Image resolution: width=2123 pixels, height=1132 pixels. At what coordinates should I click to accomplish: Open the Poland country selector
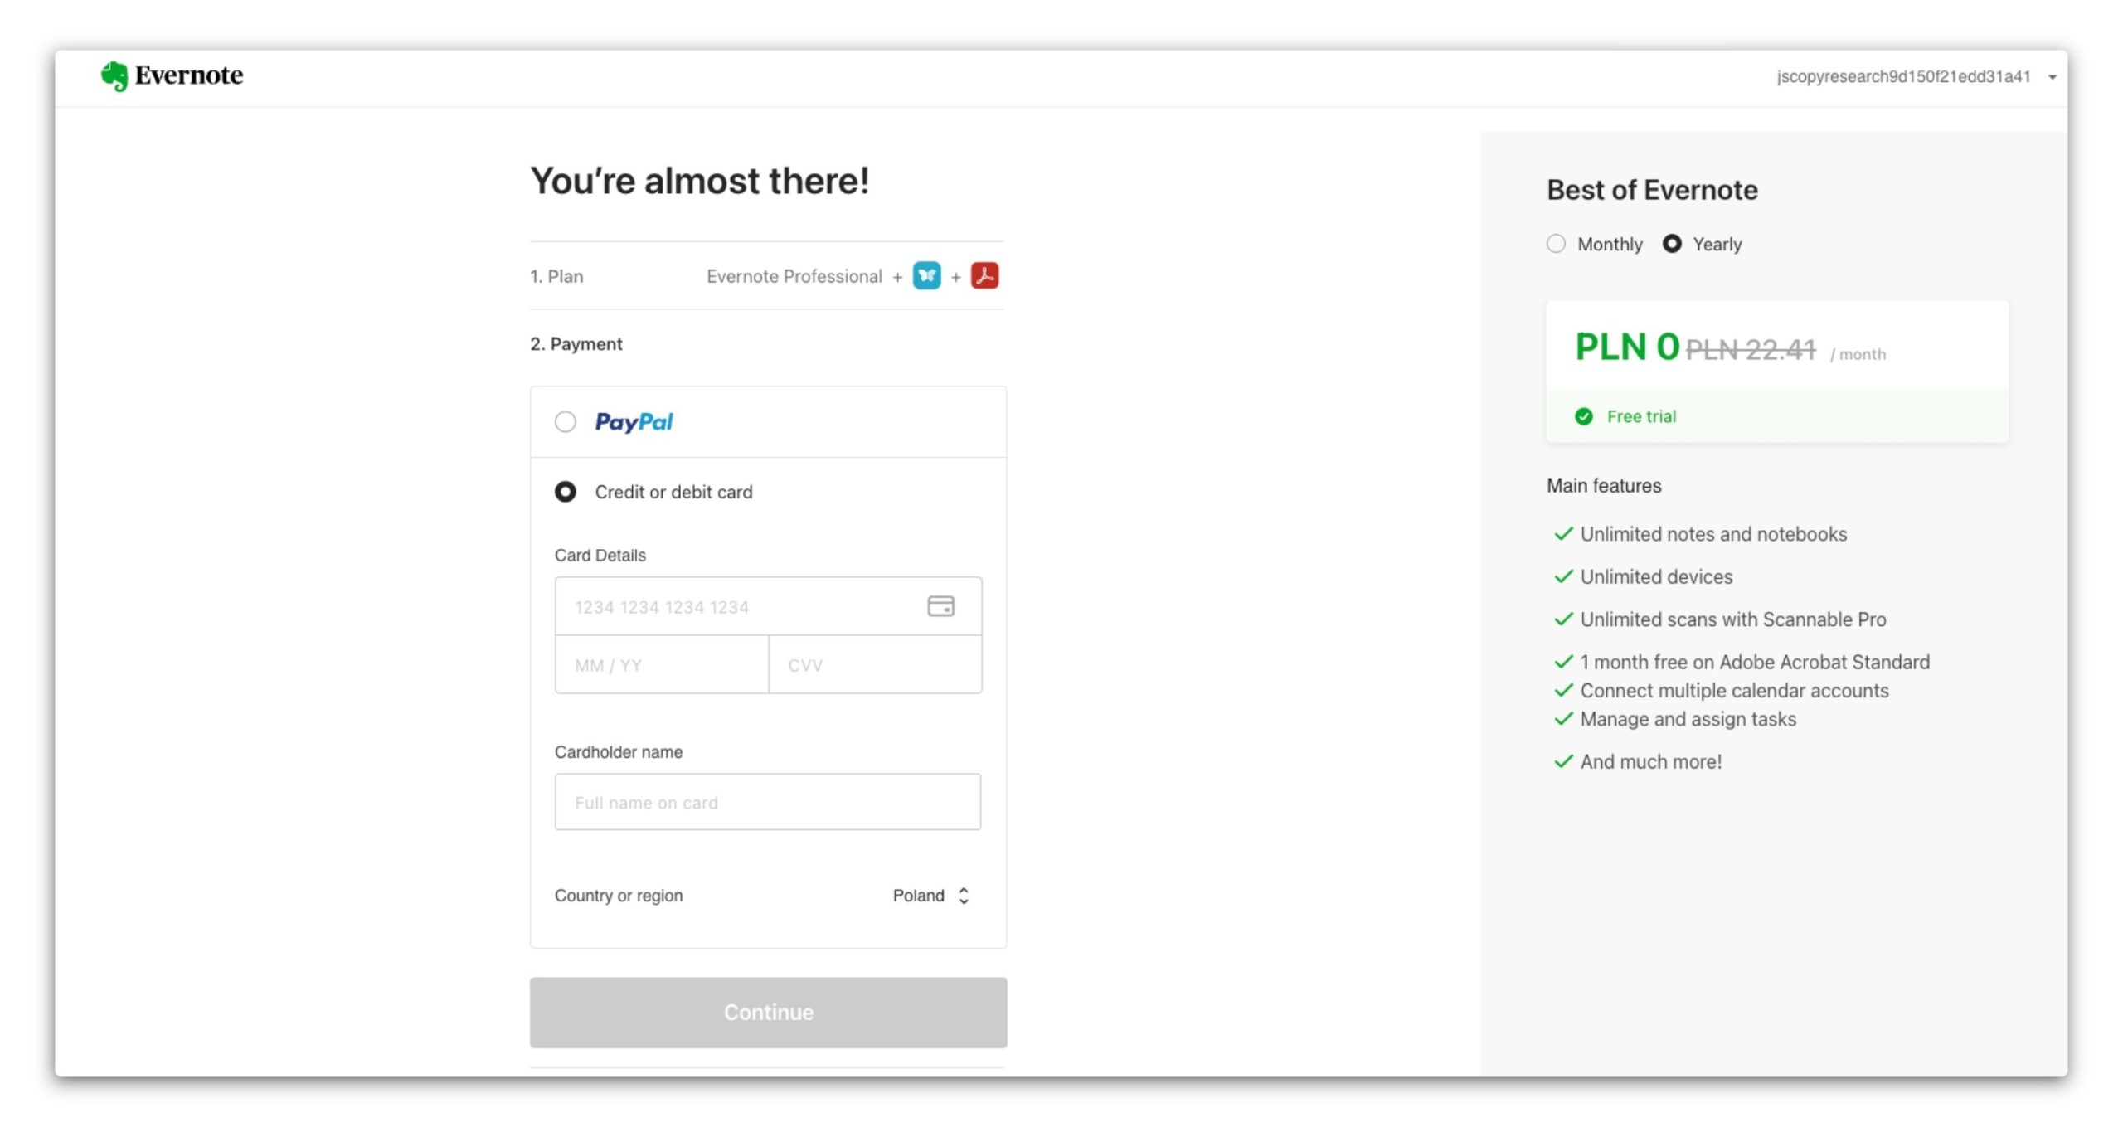pyautogui.click(x=930, y=896)
